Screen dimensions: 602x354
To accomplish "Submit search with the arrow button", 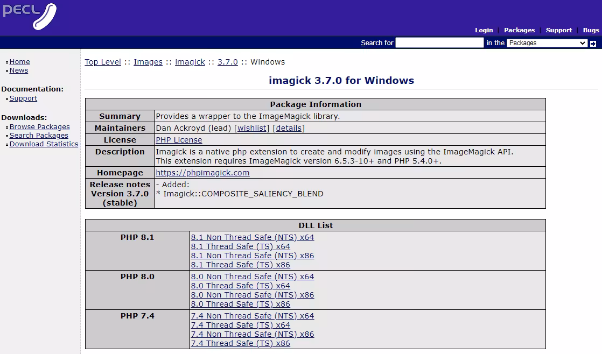I will [x=593, y=44].
